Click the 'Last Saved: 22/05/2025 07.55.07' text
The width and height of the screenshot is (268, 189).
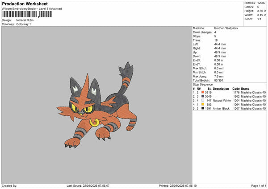click(x=88, y=186)
